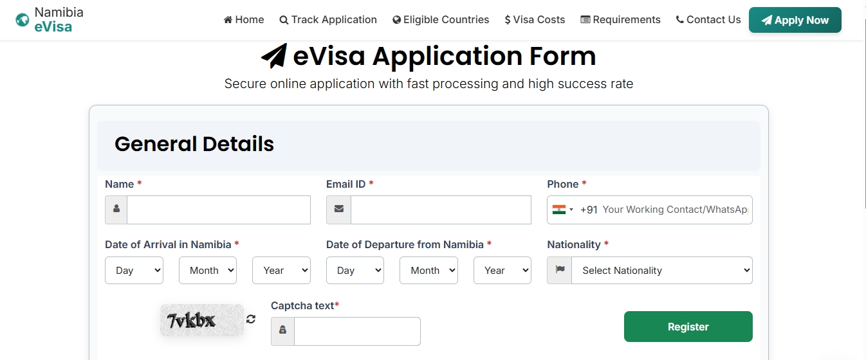Select the departure Year dropdown

click(502, 271)
